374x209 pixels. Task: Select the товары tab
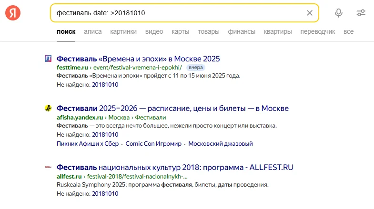(x=209, y=32)
